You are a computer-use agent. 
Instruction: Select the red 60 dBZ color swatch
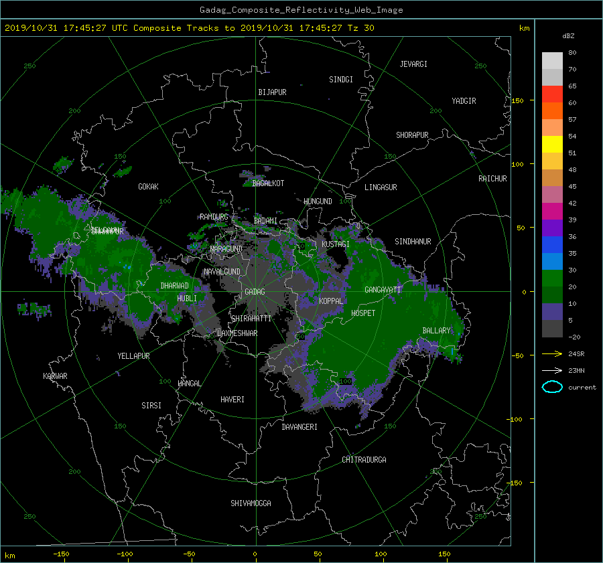point(552,94)
